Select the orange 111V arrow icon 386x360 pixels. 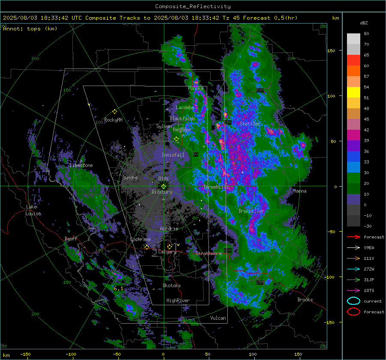(x=353, y=258)
